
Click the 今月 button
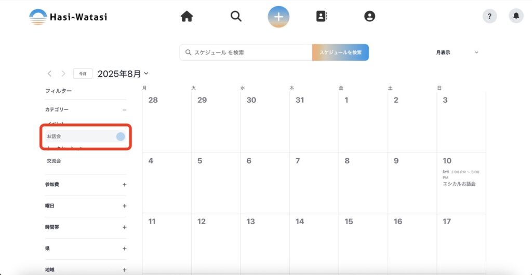[x=83, y=74]
